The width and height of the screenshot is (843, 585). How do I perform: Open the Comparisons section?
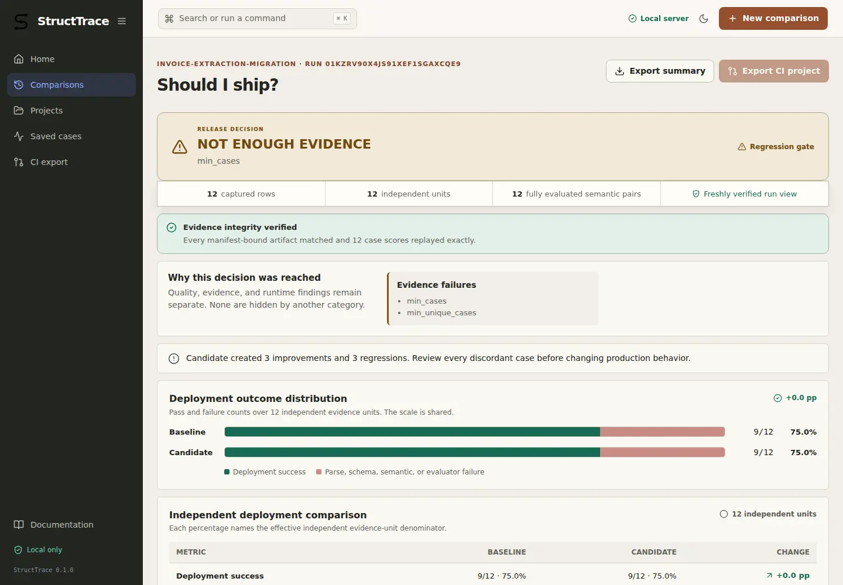(x=71, y=85)
